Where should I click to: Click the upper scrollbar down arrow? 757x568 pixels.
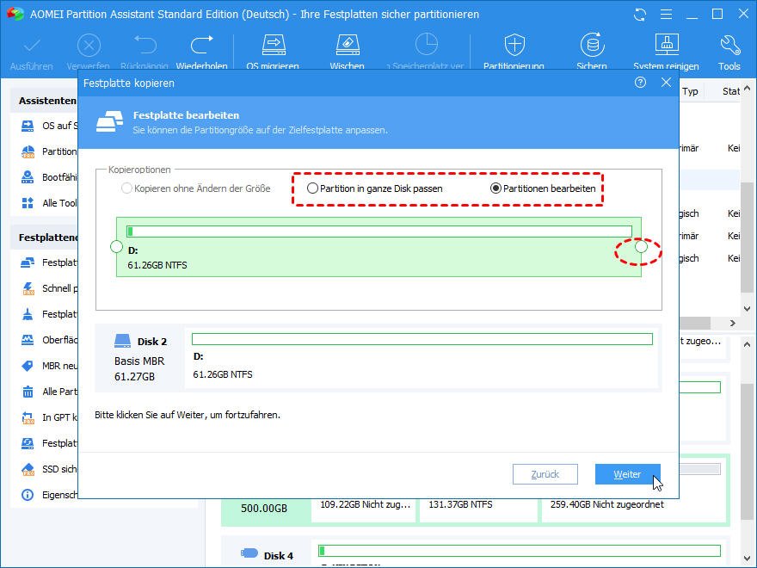747,309
